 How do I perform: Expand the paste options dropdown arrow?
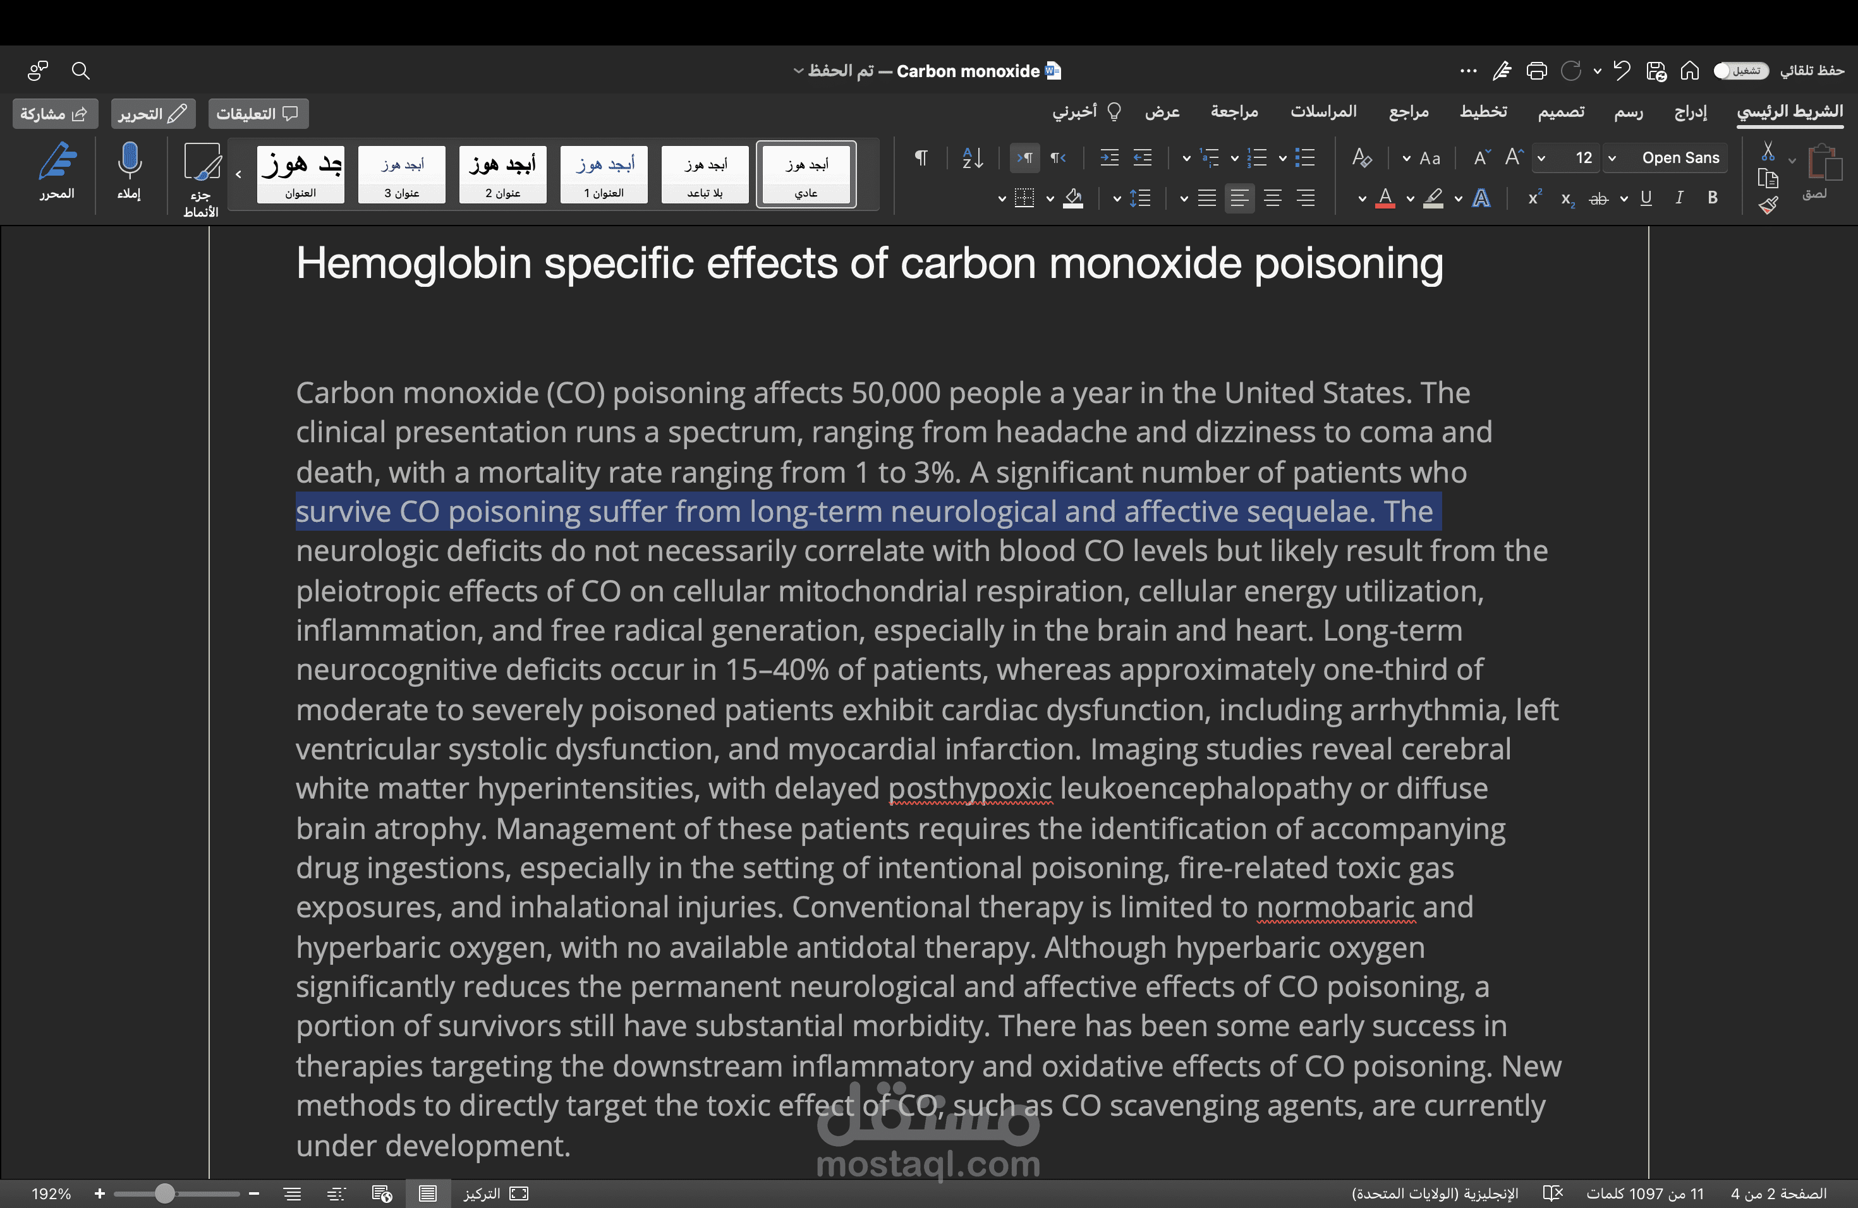pos(1792,160)
